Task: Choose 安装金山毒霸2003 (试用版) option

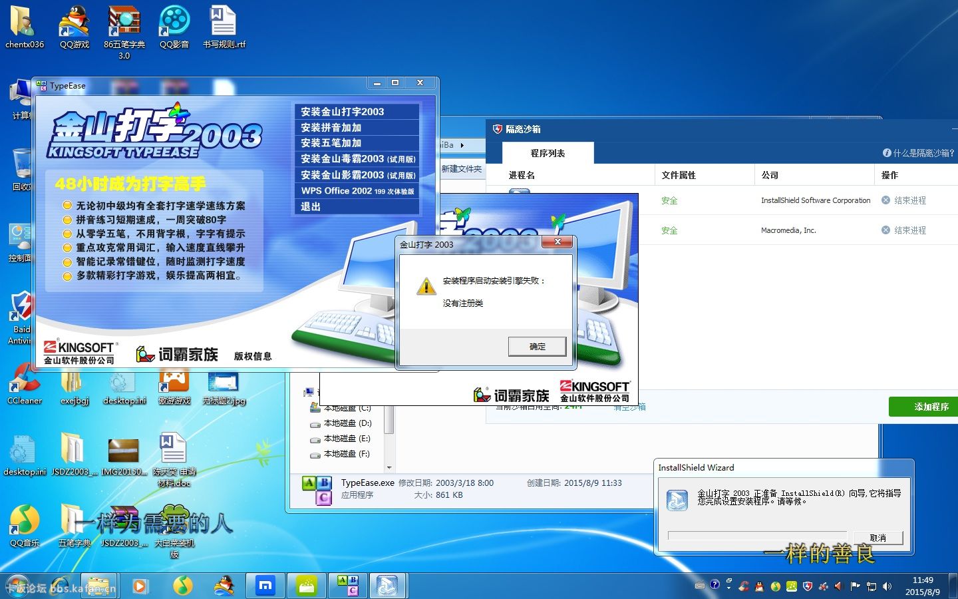Action: coord(357,159)
